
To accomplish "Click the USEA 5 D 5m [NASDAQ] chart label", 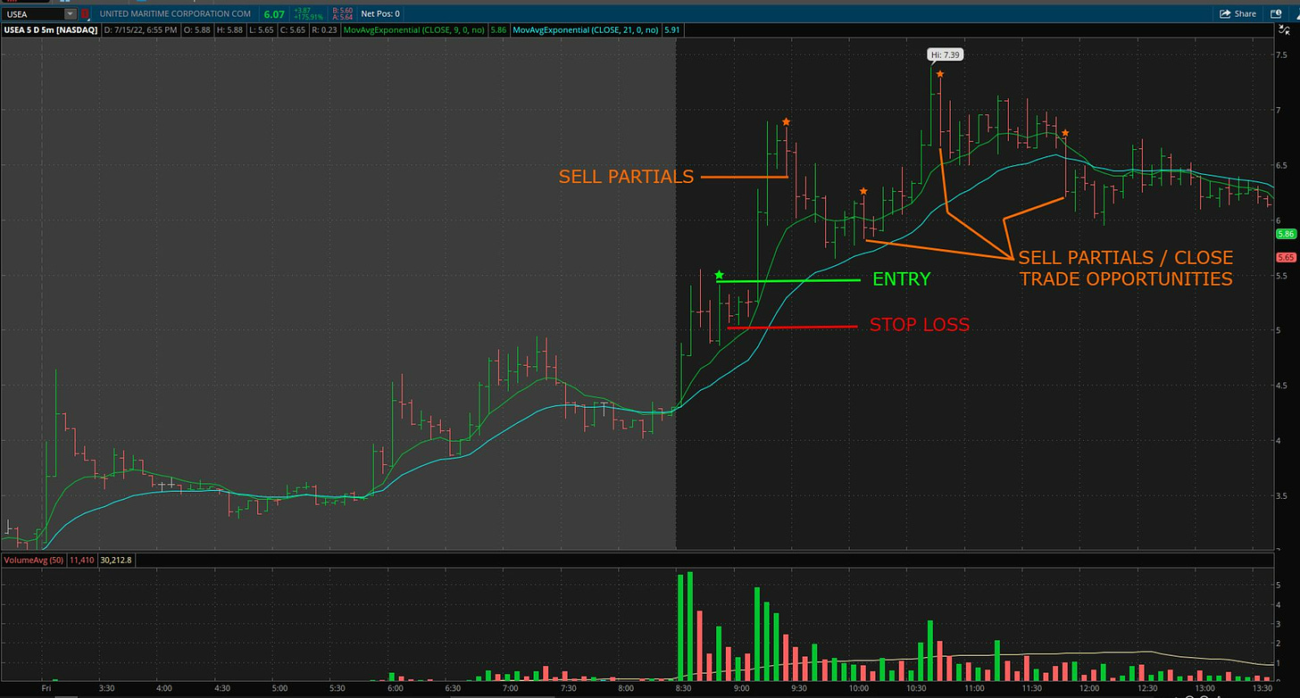I will pos(50,30).
